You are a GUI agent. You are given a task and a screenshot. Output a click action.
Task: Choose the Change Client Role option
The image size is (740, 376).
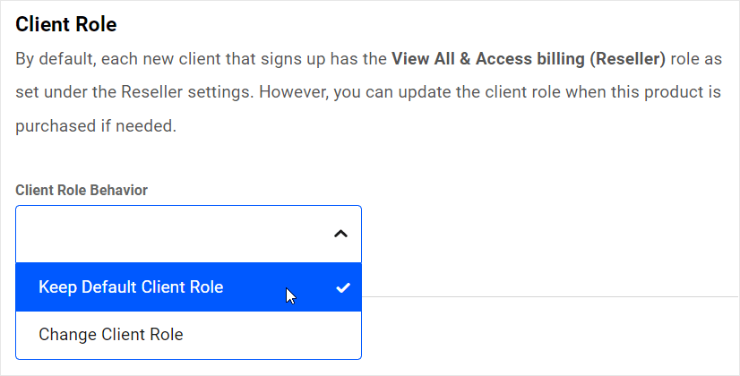tap(111, 335)
